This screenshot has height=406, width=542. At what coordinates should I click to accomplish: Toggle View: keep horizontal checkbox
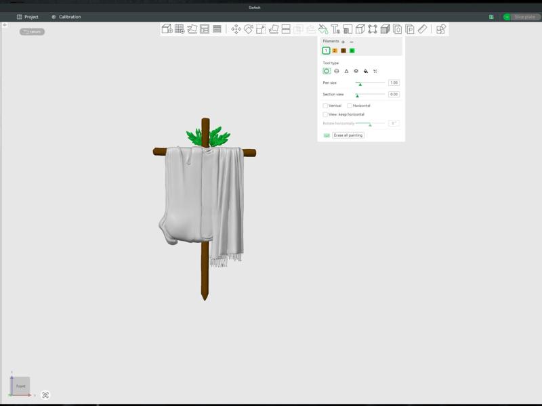(x=326, y=114)
